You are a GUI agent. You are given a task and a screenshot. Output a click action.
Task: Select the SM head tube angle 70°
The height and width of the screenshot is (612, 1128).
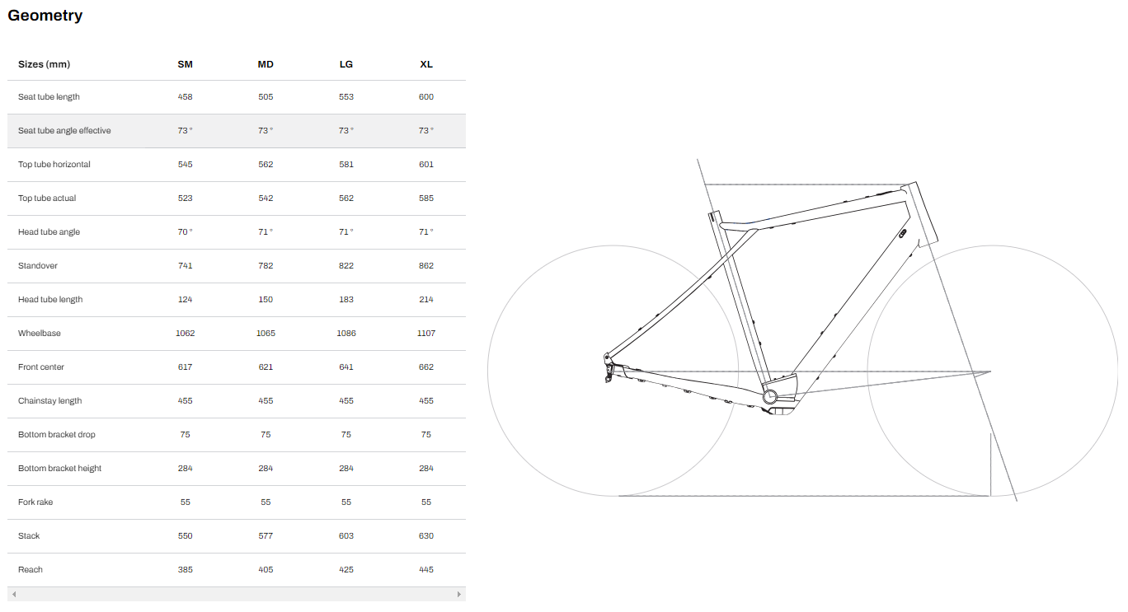(185, 231)
